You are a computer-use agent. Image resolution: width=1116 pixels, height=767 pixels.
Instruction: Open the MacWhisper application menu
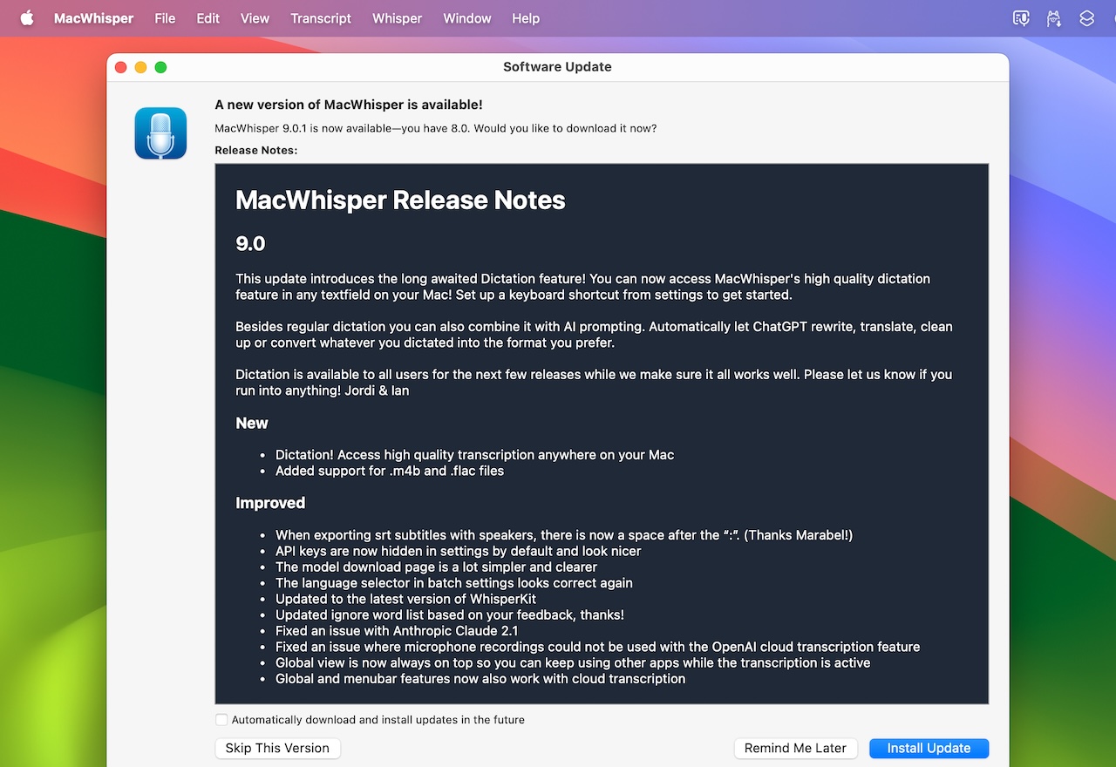93,18
